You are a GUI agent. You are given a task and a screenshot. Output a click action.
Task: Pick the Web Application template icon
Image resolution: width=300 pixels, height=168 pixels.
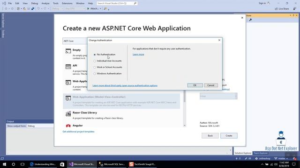pyautogui.click(x=68, y=83)
